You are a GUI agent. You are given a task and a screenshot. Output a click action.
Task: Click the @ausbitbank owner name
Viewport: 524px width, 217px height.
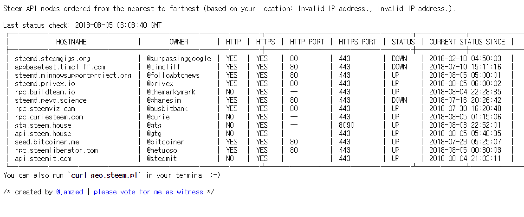[x=167, y=109]
